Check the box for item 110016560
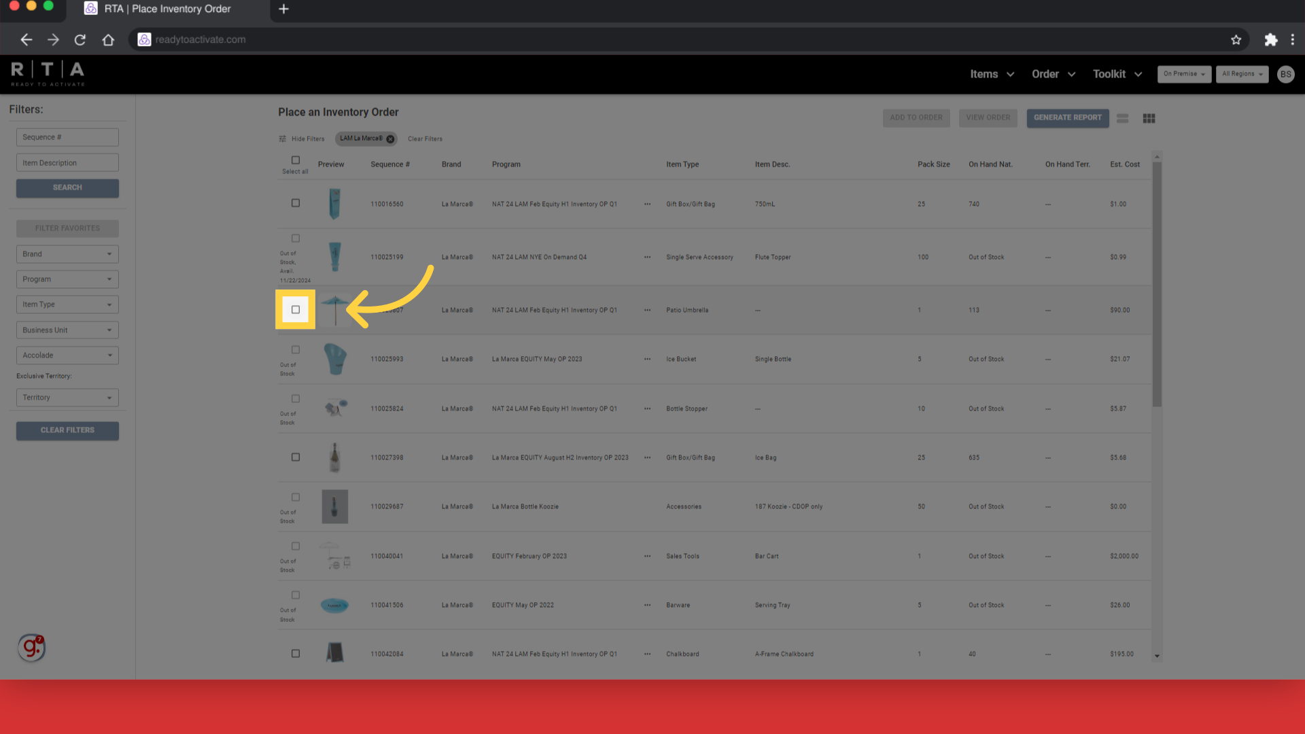Viewport: 1305px width, 734px height. pos(296,203)
